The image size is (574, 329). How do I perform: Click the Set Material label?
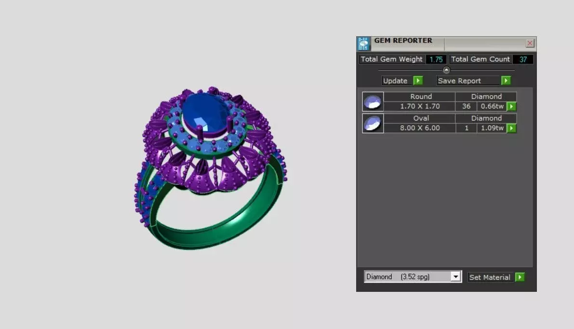click(491, 277)
